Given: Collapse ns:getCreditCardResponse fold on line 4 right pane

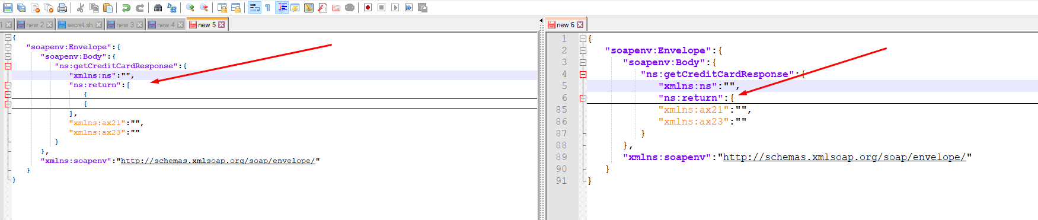Looking at the screenshot, I should [583, 74].
